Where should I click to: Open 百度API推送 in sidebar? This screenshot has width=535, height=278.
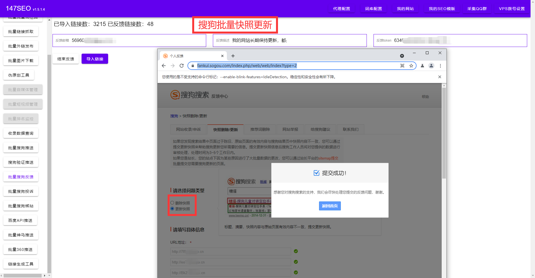pyautogui.click(x=20, y=220)
